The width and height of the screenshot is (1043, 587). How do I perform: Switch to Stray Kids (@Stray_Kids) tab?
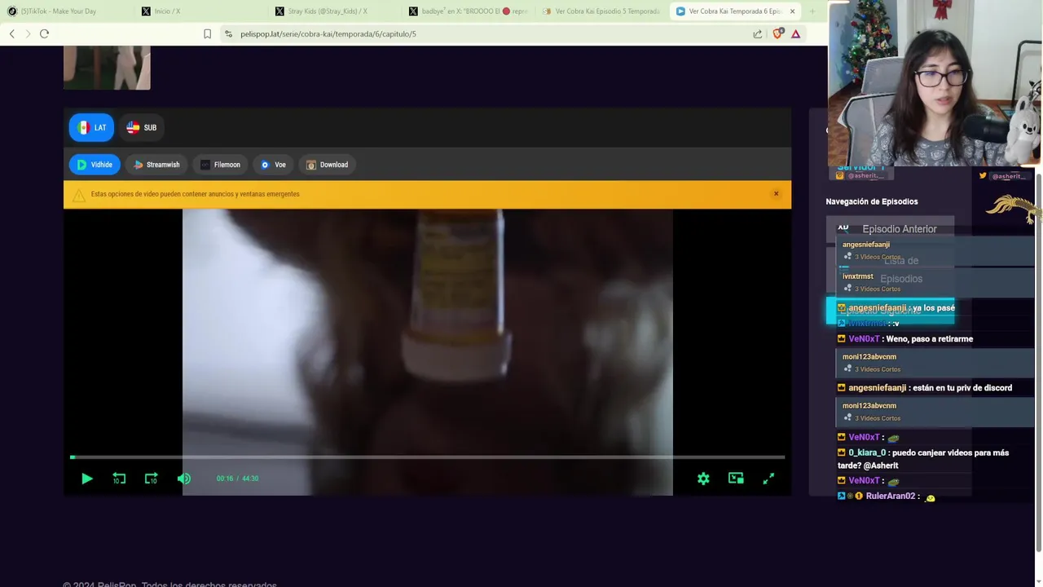click(333, 11)
